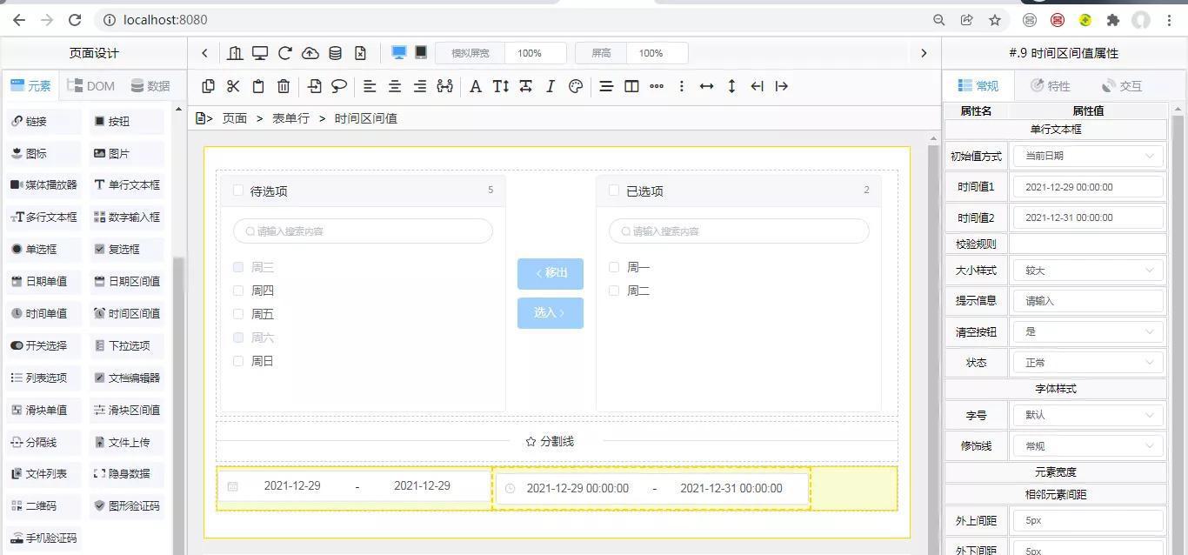Click the 时间值1 input field
The image size is (1188, 555).
click(1088, 187)
